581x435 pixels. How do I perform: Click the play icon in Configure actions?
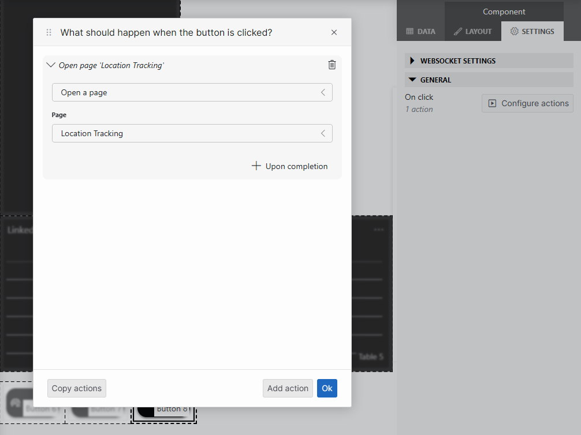click(x=492, y=103)
